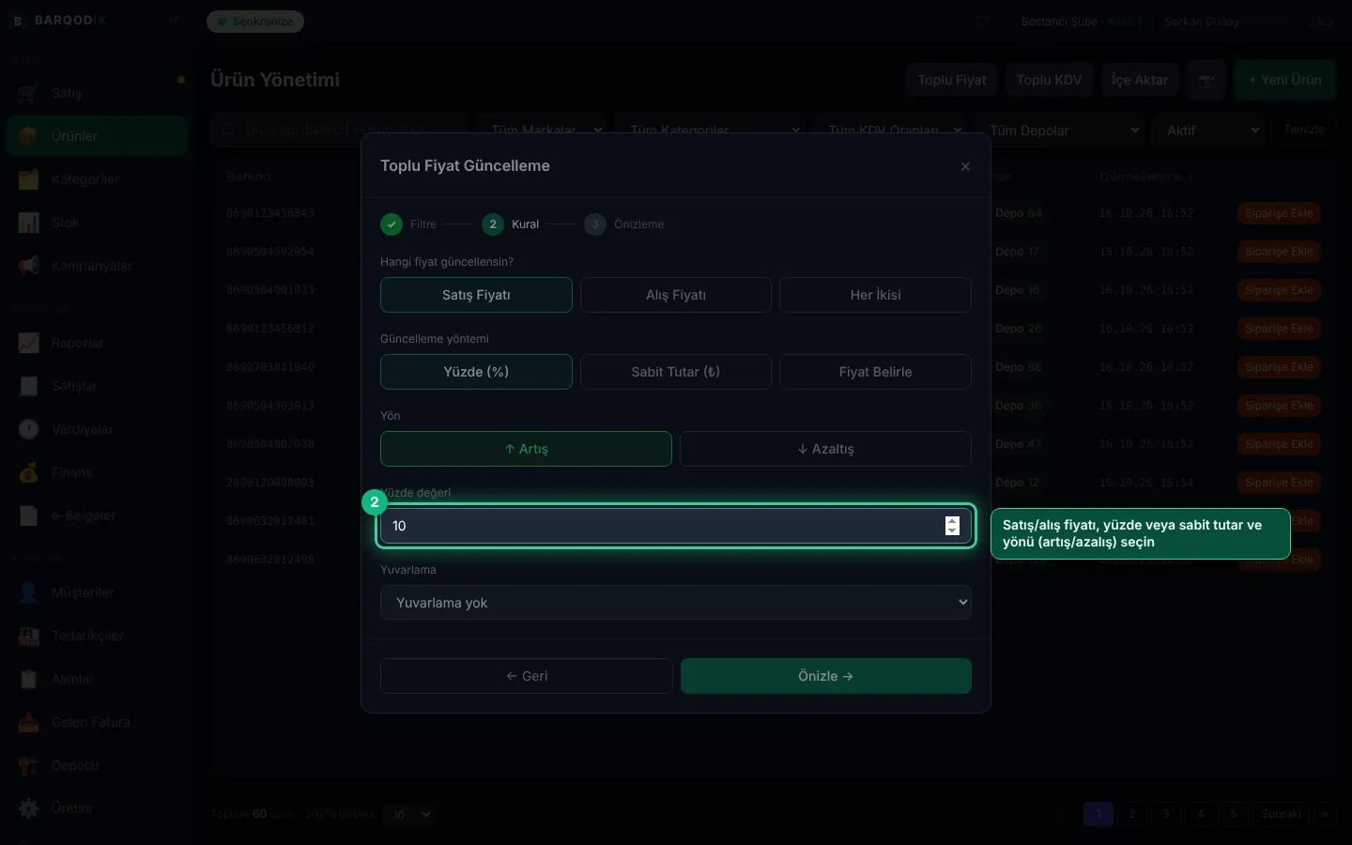Open the Aktif status filter dropdown
The image size is (1352, 845).
point(1210,131)
